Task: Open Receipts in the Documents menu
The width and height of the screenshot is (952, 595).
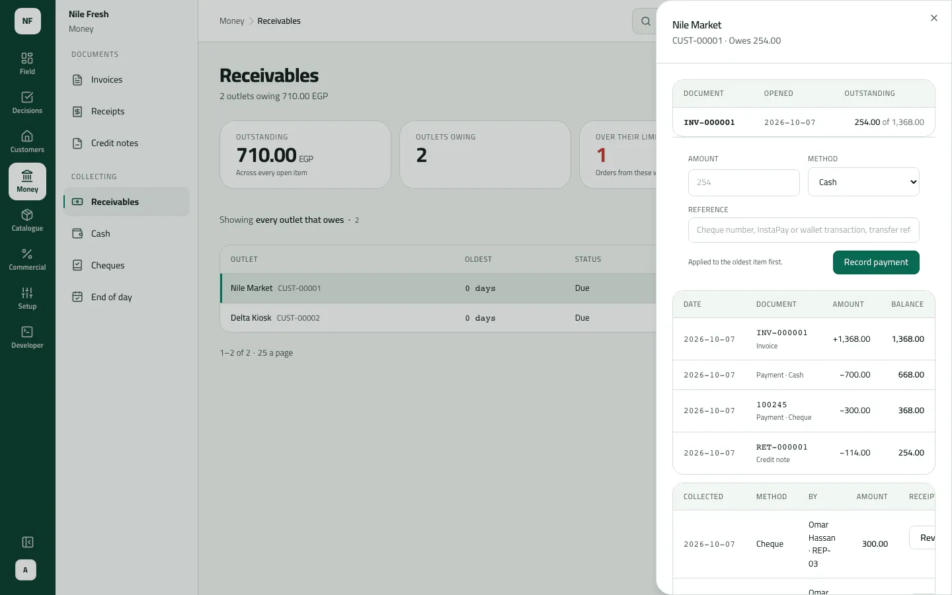Action: coord(126,112)
